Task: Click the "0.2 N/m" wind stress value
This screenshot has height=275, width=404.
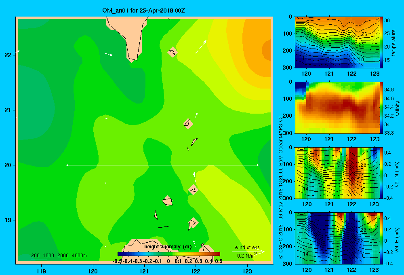Action: coord(246,256)
